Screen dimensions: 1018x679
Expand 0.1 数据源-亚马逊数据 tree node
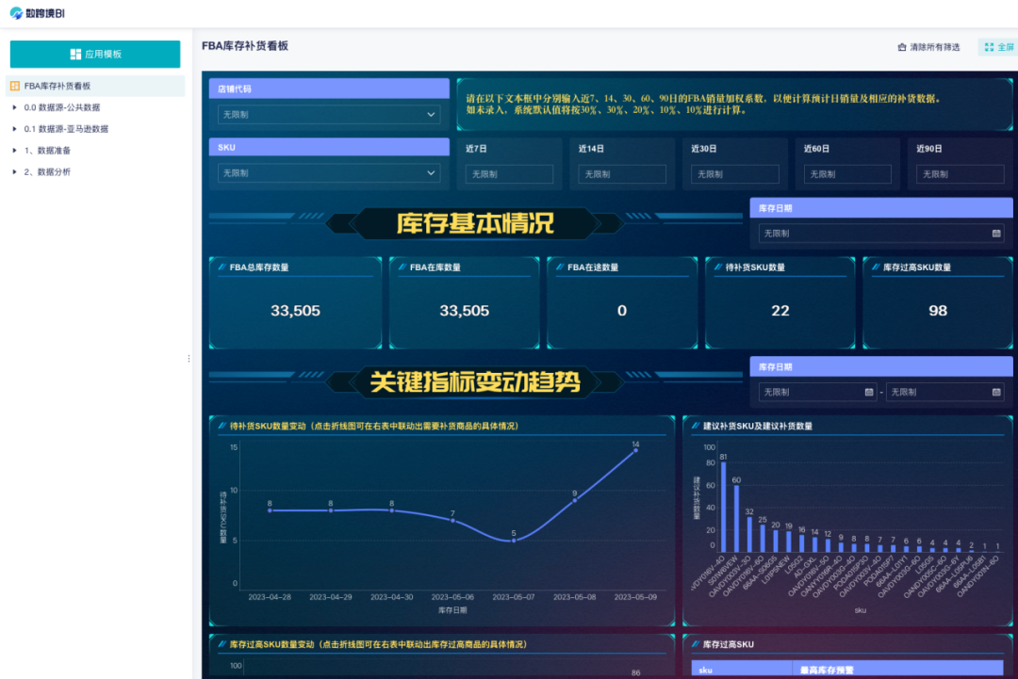pos(15,128)
